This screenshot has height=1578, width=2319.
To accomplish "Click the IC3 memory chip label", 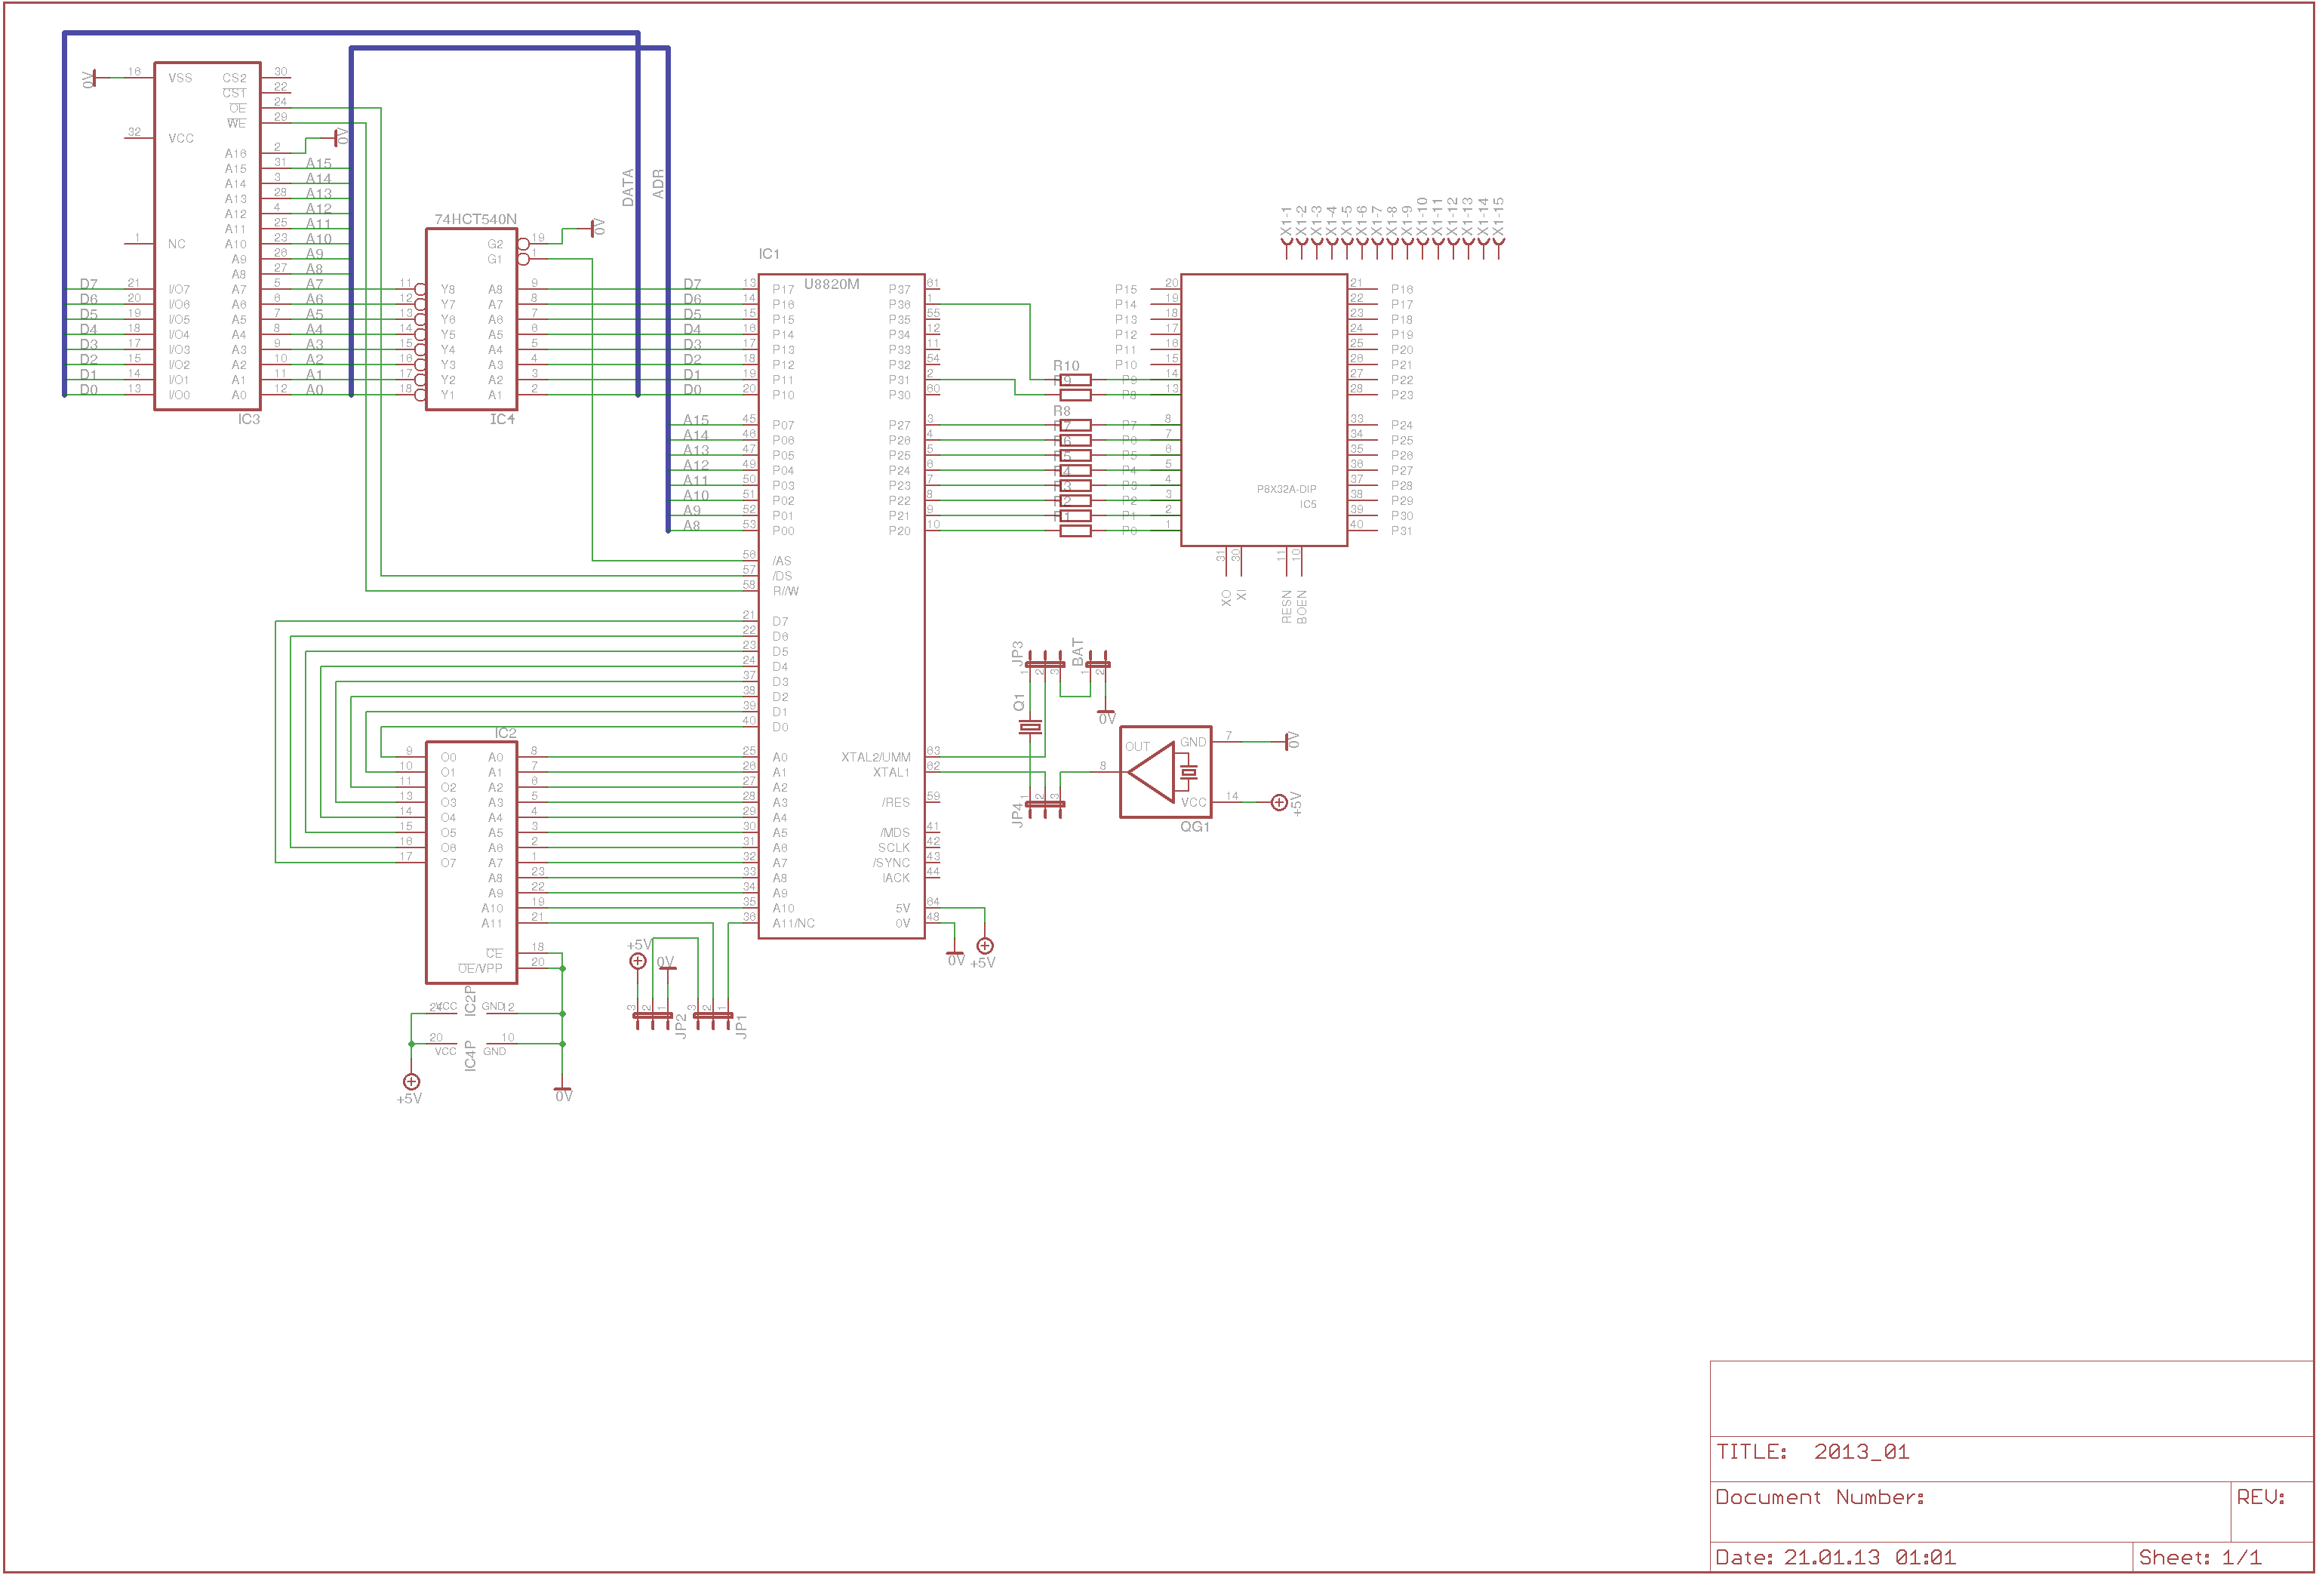I will click(x=248, y=419).
